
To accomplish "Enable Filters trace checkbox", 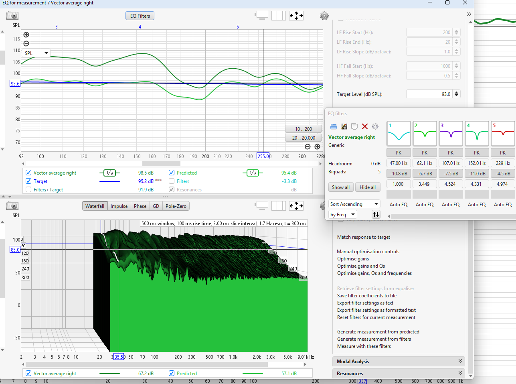I will coord(172,181).
